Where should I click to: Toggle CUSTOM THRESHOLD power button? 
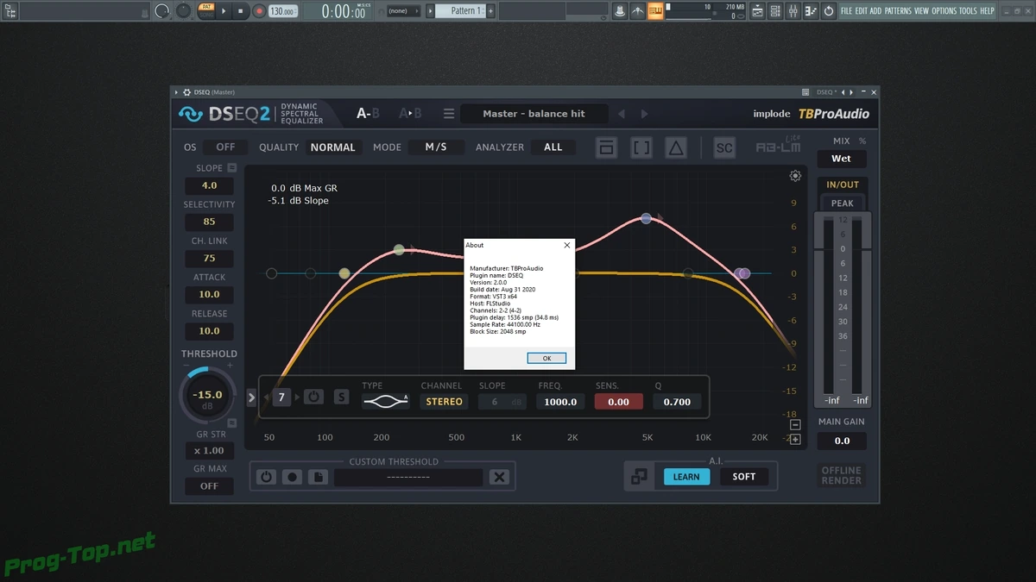(267, 477)
